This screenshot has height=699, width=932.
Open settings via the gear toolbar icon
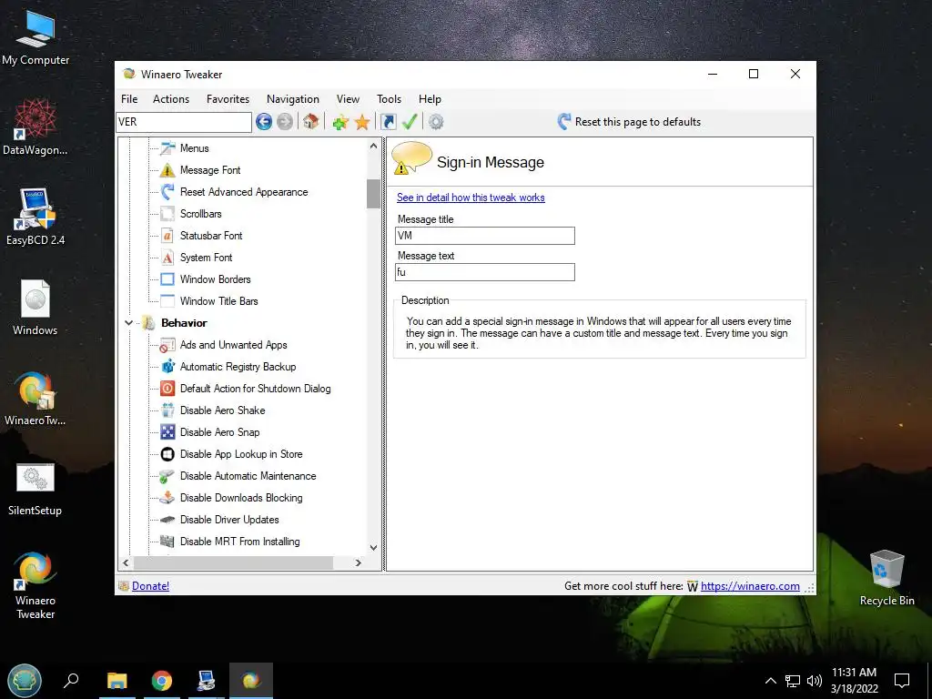(436, 122)
